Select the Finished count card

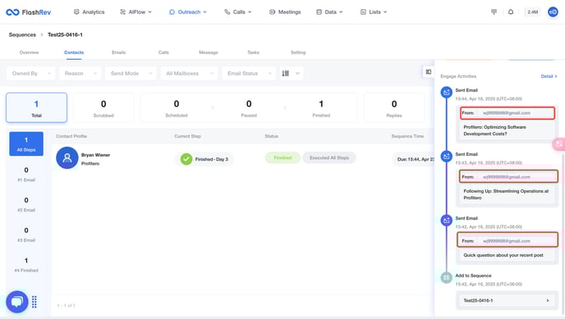coord(321,108)
